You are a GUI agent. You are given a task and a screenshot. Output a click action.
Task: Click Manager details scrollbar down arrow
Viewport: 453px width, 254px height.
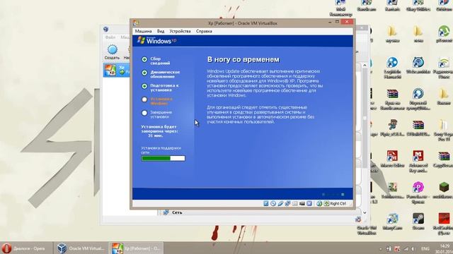365,212
